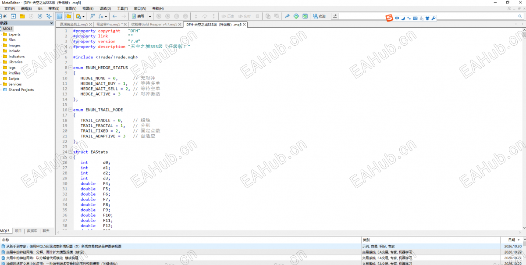Viewport: 526px width, 265px height.
Task: Click the Real-time (实时) debug button
Action: point(245,16)
